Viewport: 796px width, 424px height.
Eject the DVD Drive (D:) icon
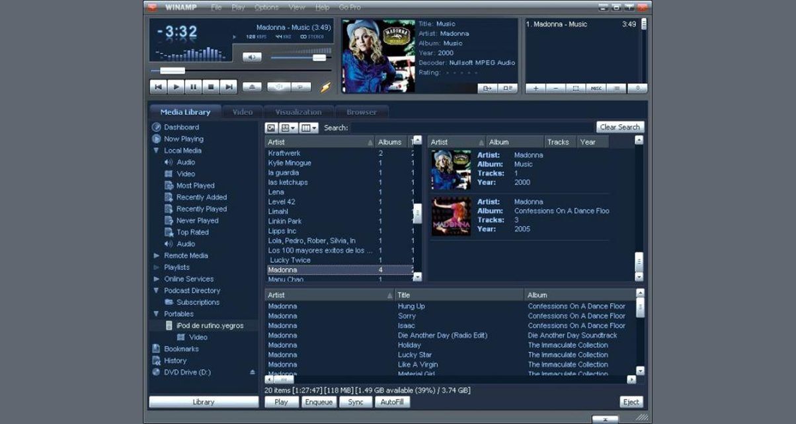[252, 372]
